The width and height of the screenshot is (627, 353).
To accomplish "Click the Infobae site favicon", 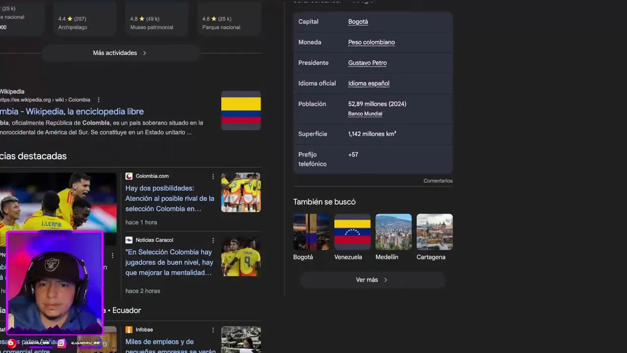I will 129,329.
